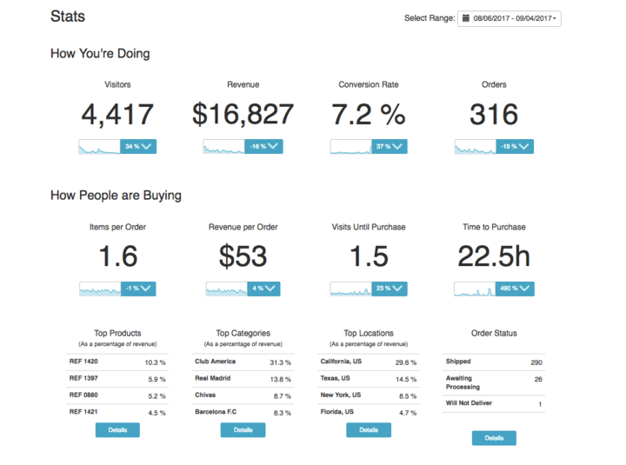The width and height of the screenshot is (626, 465).
Task: Expand the Orders -19% trend chevron
Action: coord(515,147)
